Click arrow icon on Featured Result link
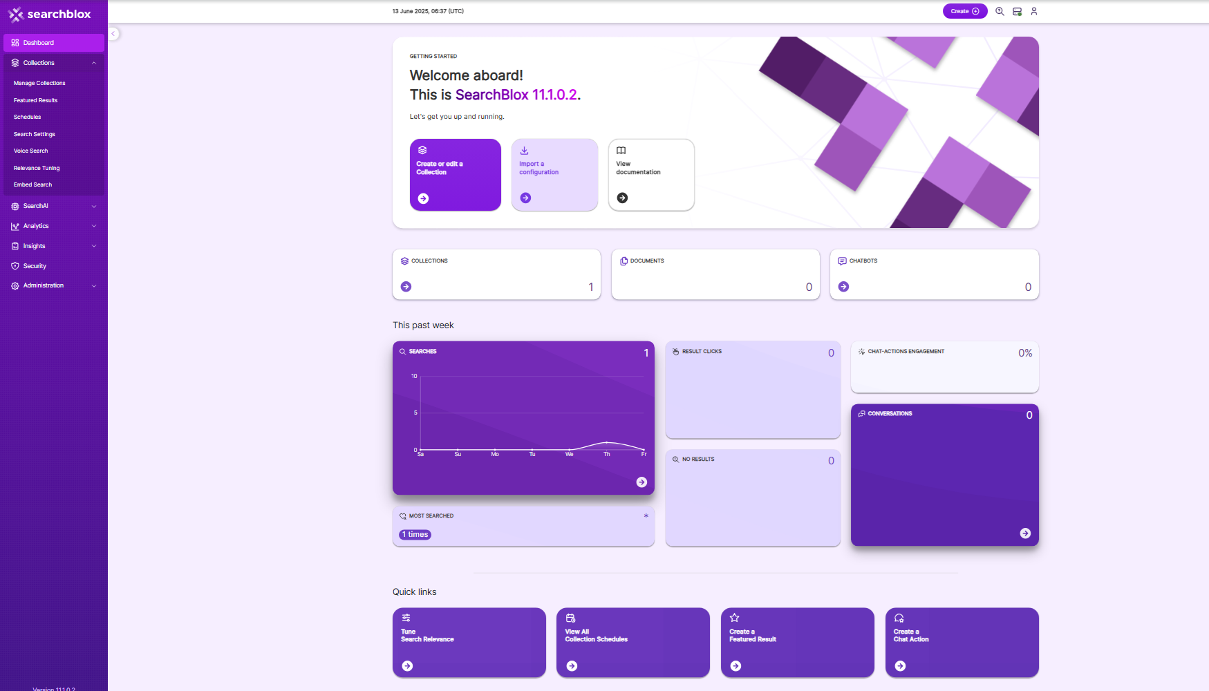The height and width of the screenshot is (691, 1209). (x=735, y=666)
